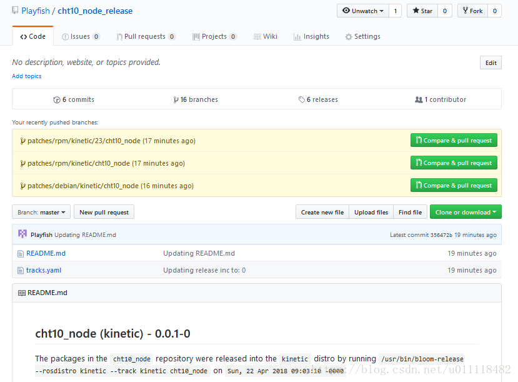518x382 pixels.
Task: Open the repository Settings tab
Action: (363, 36)
